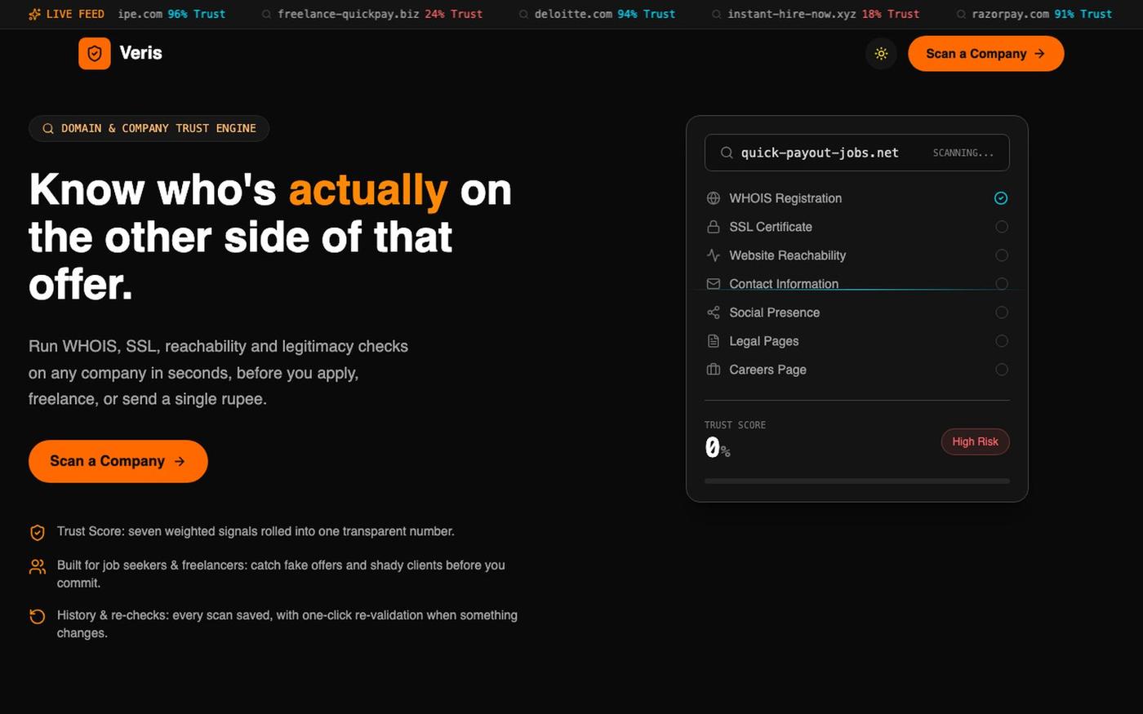This screenshot has width=1143, height=714.
Task: Open deloitte.com 94% Trust feed entry
Action: 597,14
